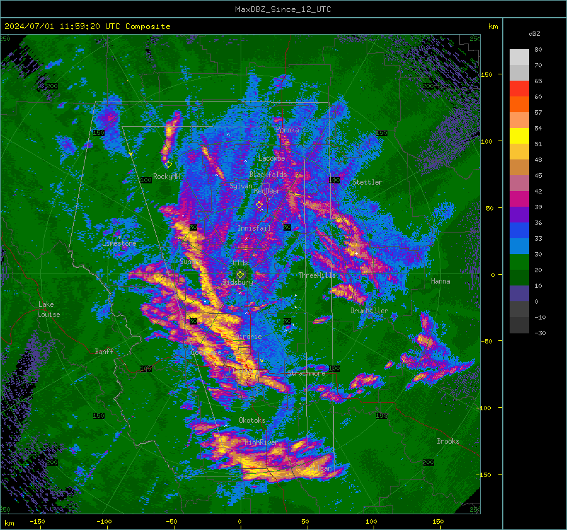Select the yellow diamond marker under Olds
The height and width of the screenshot is (530, 567).
[x=240, y=275]
